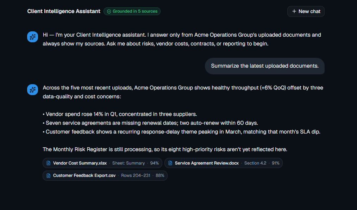This screenshot has width=357, height=210.
Task: Click the Rows 204–231 label on source chip
Action: [136, 175]
